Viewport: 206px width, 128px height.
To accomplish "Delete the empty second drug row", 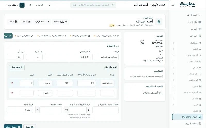I will [x=12, y=93].
